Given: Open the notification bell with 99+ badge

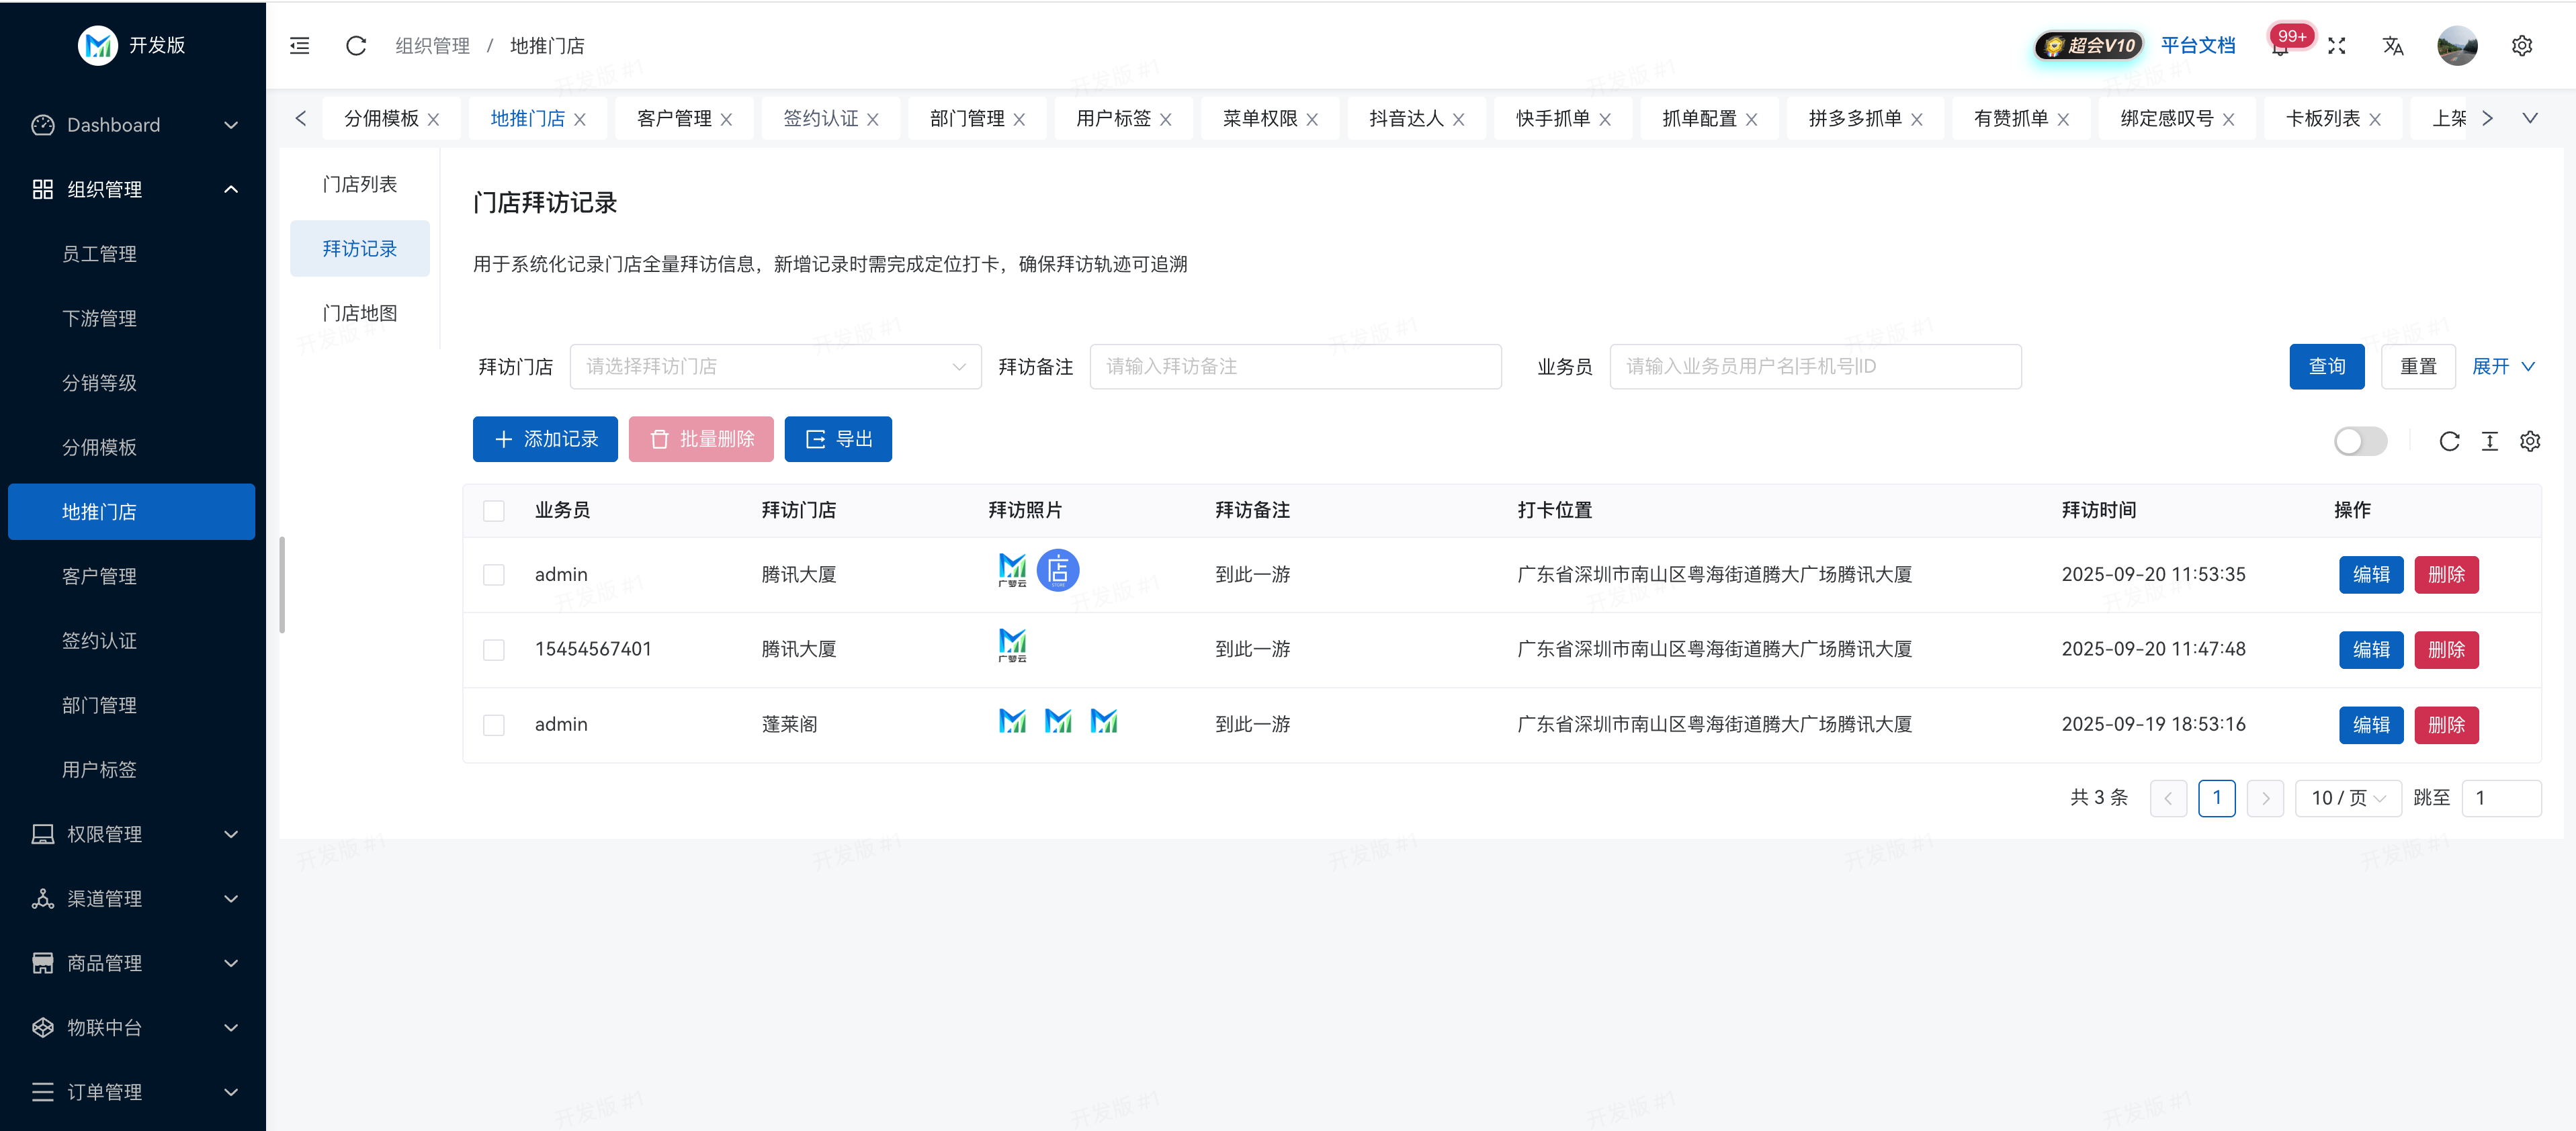Looking at the screenshot, I should tap(2279, 47).
